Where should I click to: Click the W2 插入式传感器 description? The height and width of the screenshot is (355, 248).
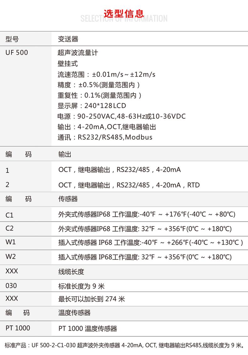pos(145,257)
